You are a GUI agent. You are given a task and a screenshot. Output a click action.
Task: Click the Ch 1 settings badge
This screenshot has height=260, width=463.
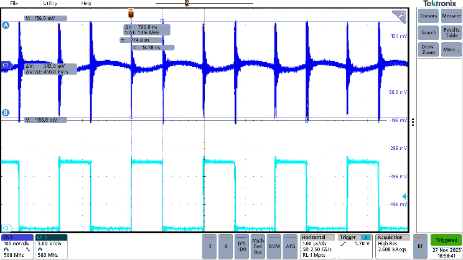[x=16, y=246]
